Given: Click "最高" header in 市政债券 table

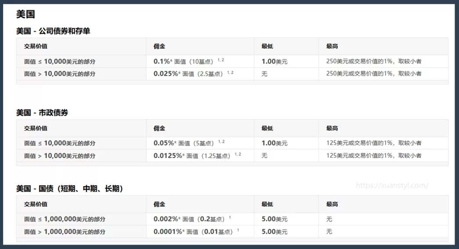Looking at the screenshot, I should (x=332, y=128).
